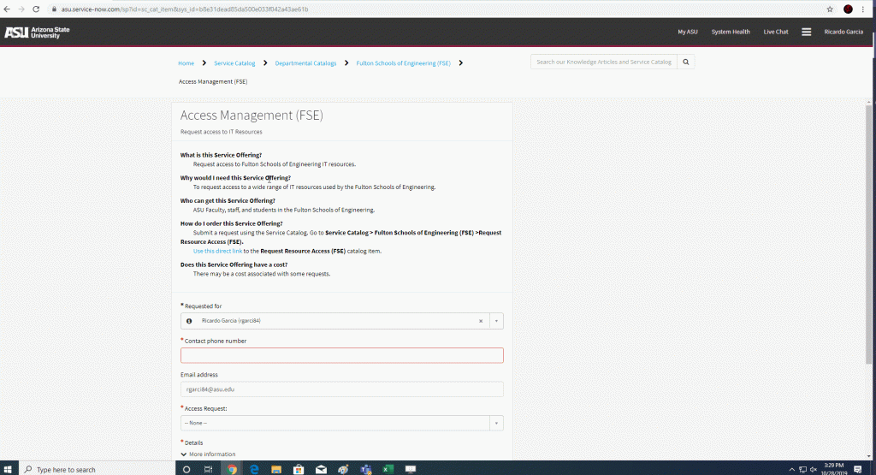
Task: Open the Chrome three-dot menu
Action: tap(863, 9)
